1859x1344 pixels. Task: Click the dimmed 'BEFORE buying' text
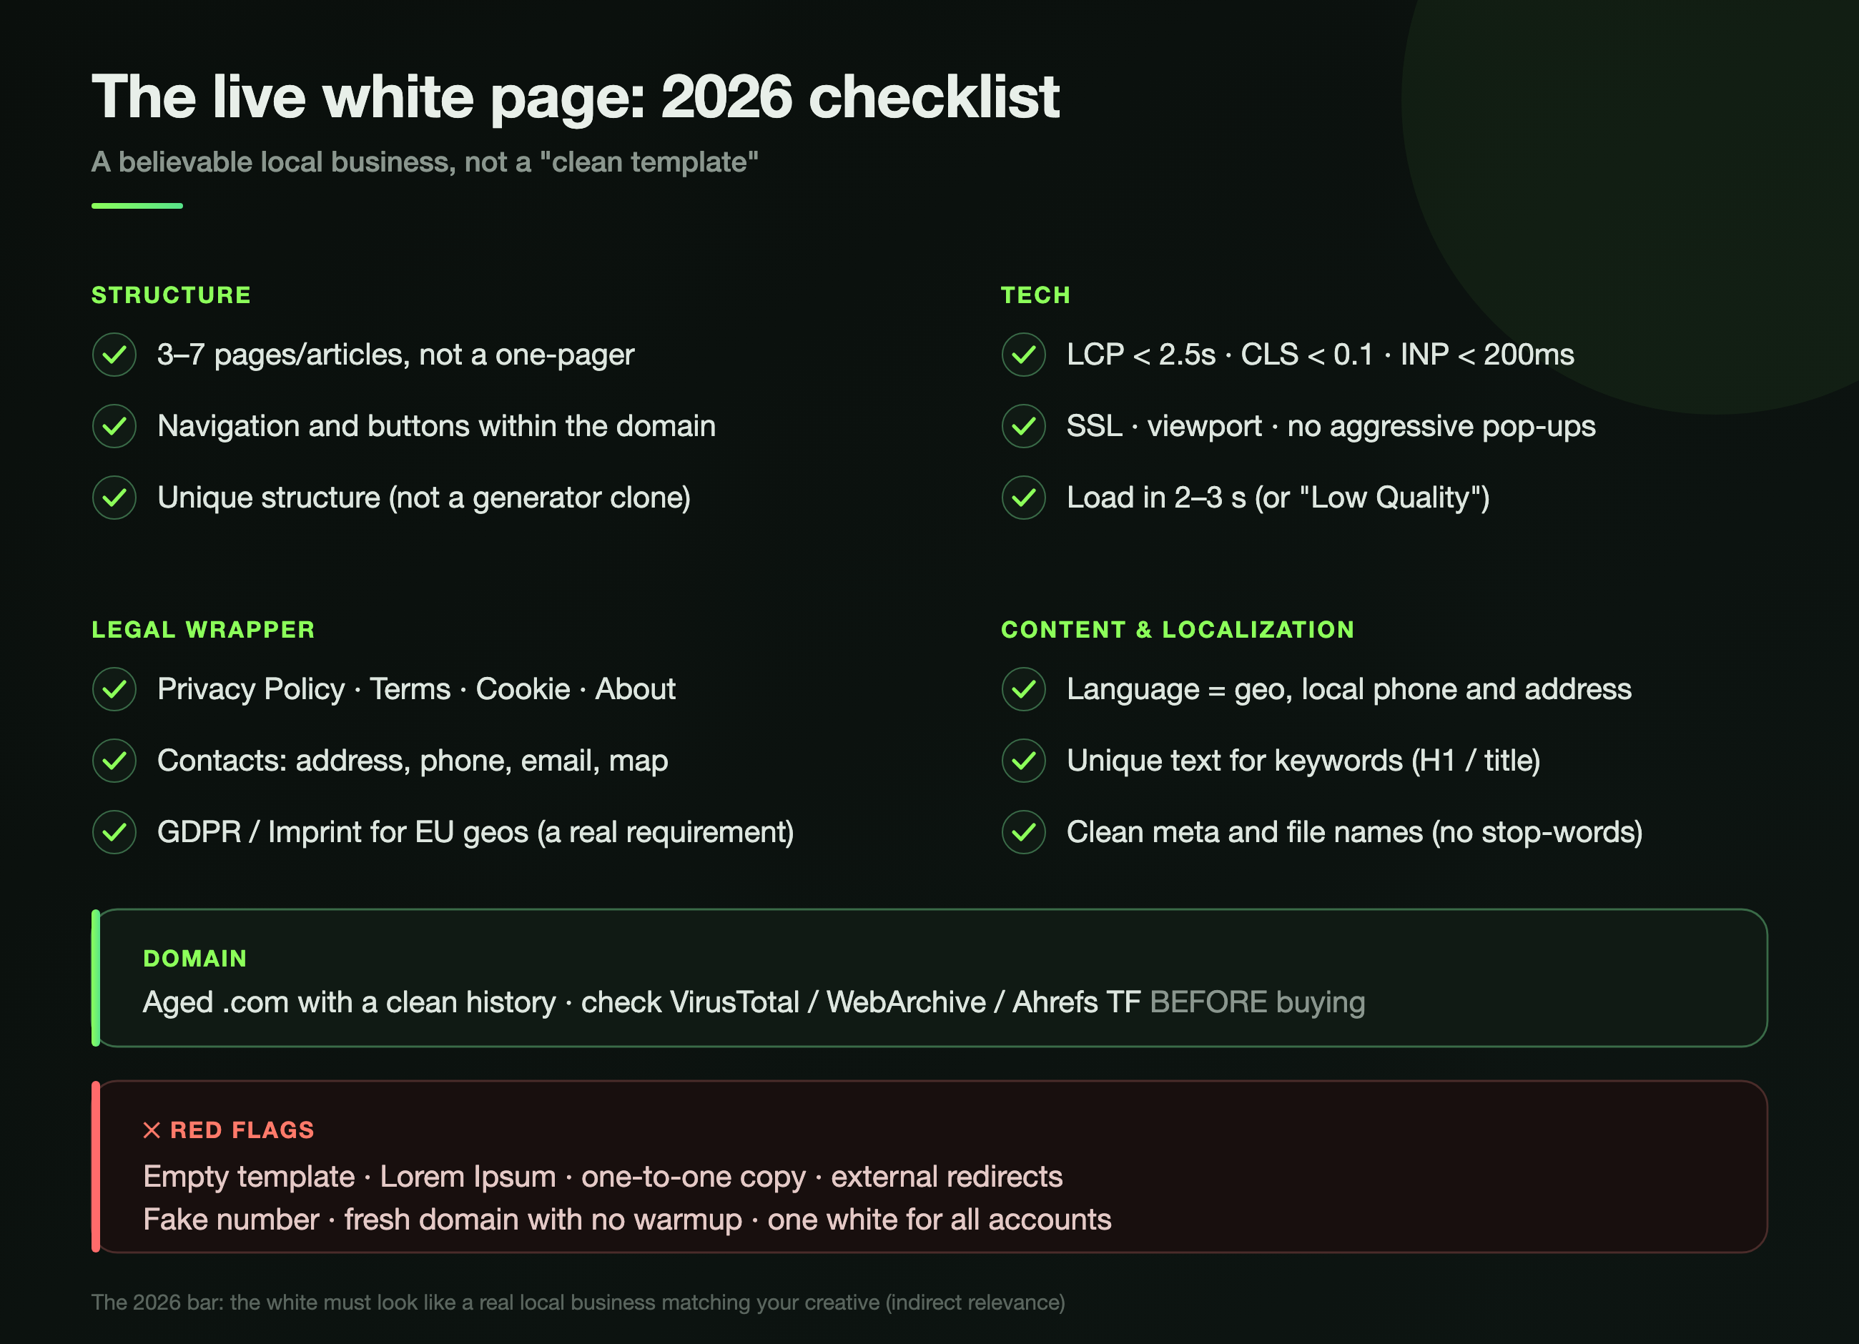point(1258,1002)
